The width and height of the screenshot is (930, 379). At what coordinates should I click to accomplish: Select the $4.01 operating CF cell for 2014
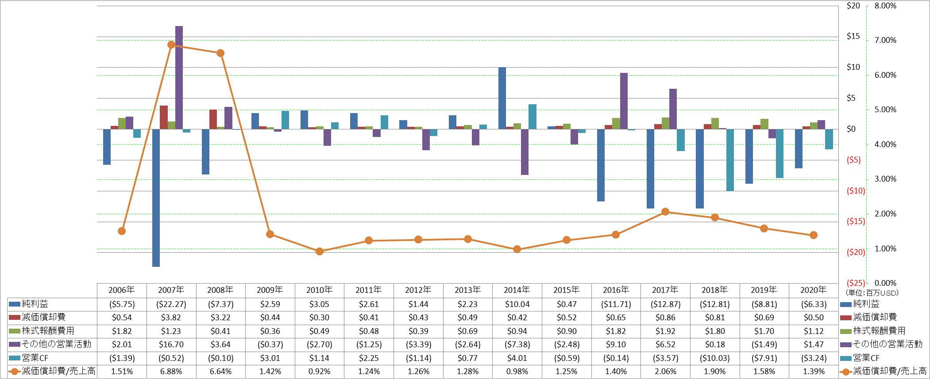(517, 358)
